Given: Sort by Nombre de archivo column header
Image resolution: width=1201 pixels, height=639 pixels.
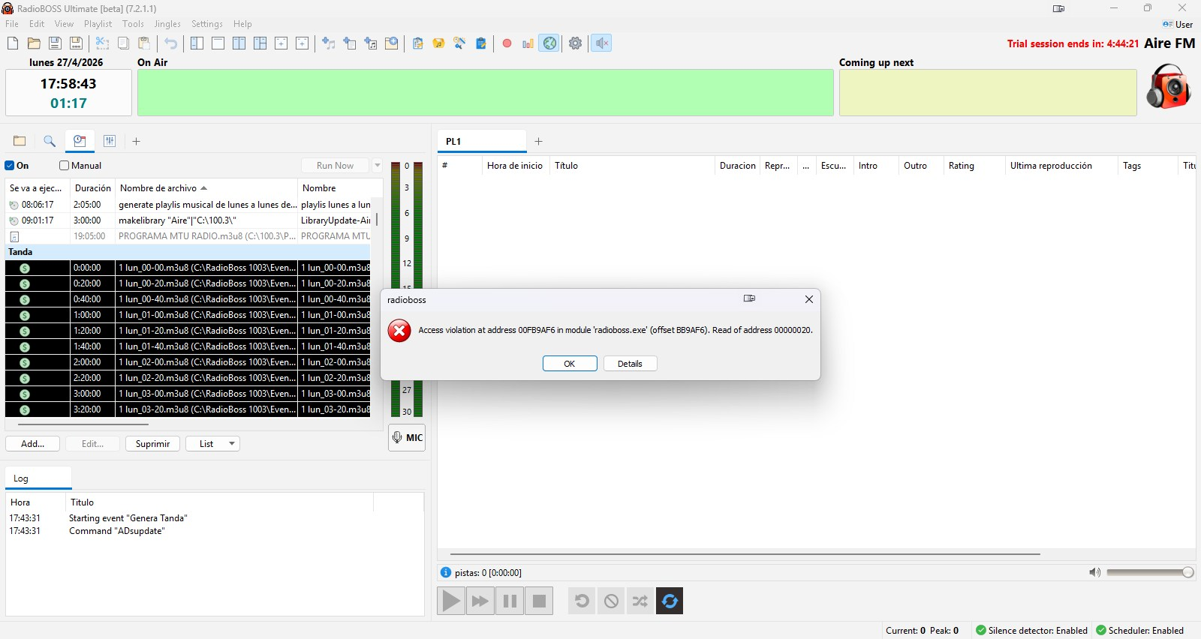Looking at the screenshot, I should (163, 188).
